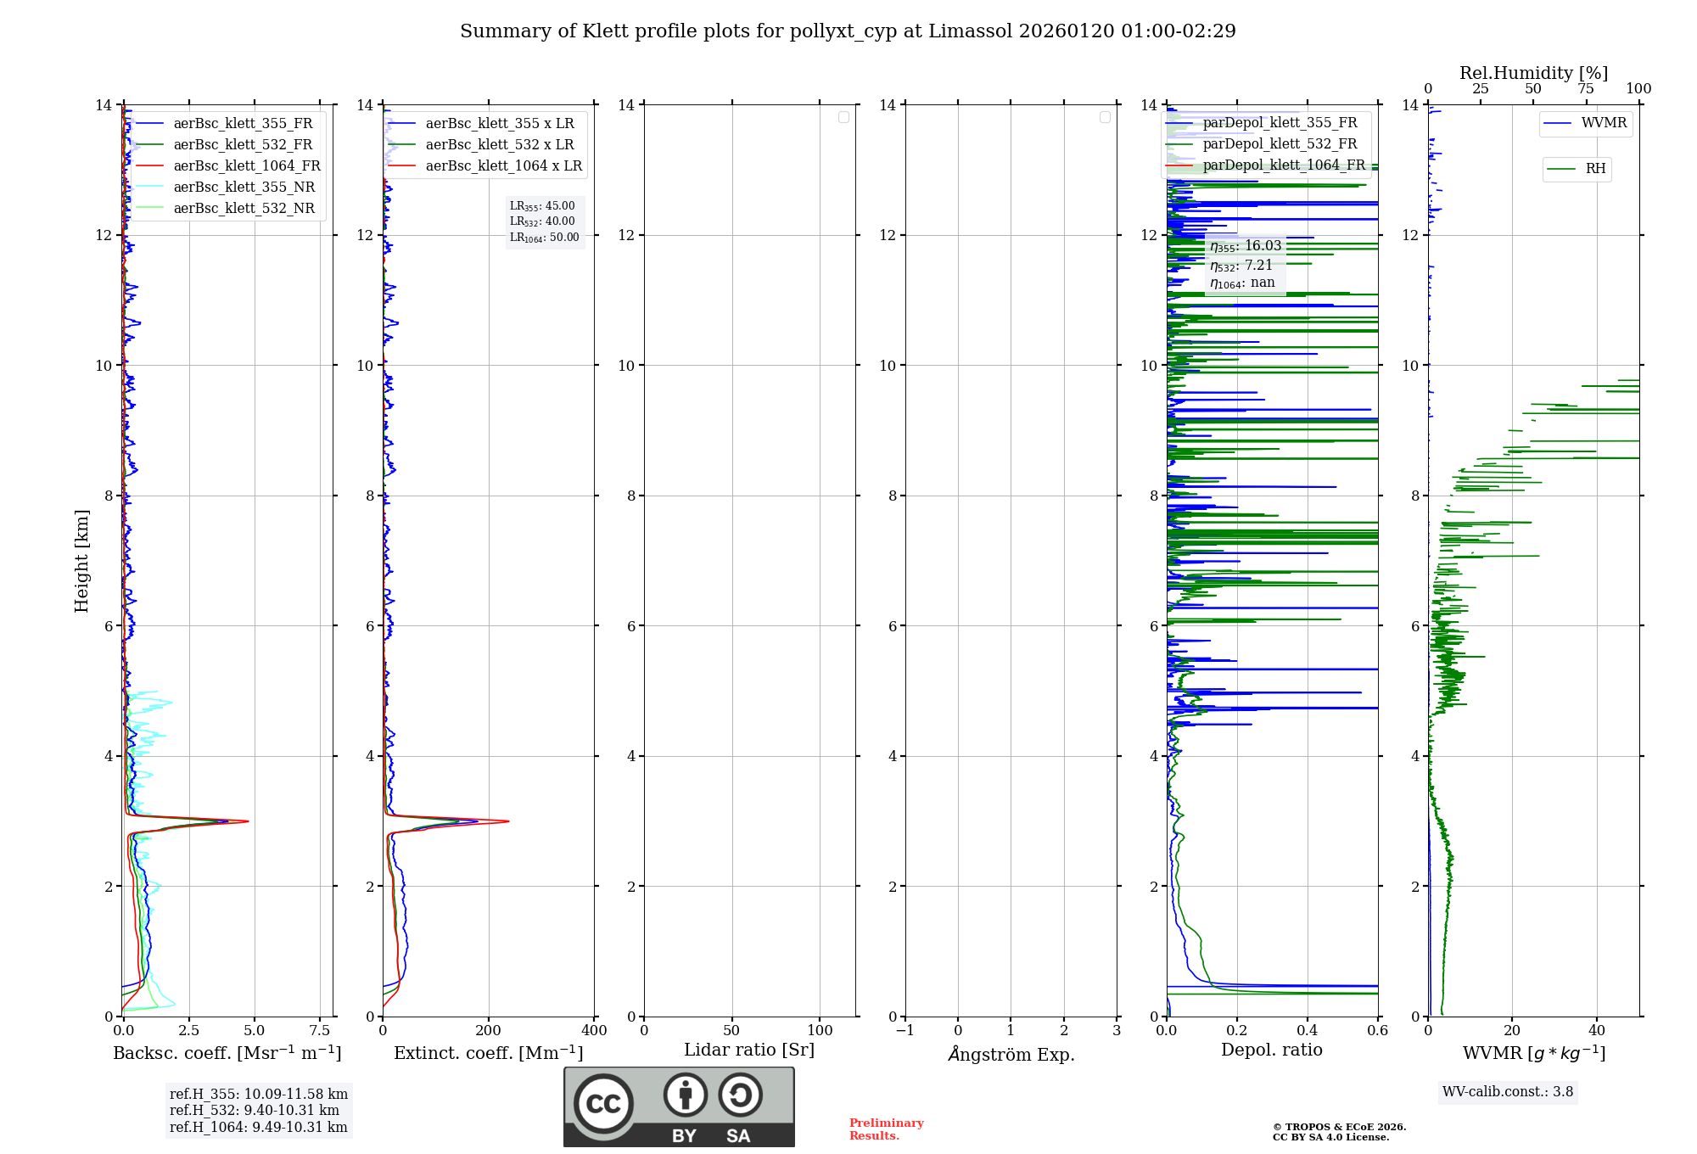Viewport: 1697px width, 1154px height.
Task: Click the WVMR legend label
Action: coord(1604,123)
